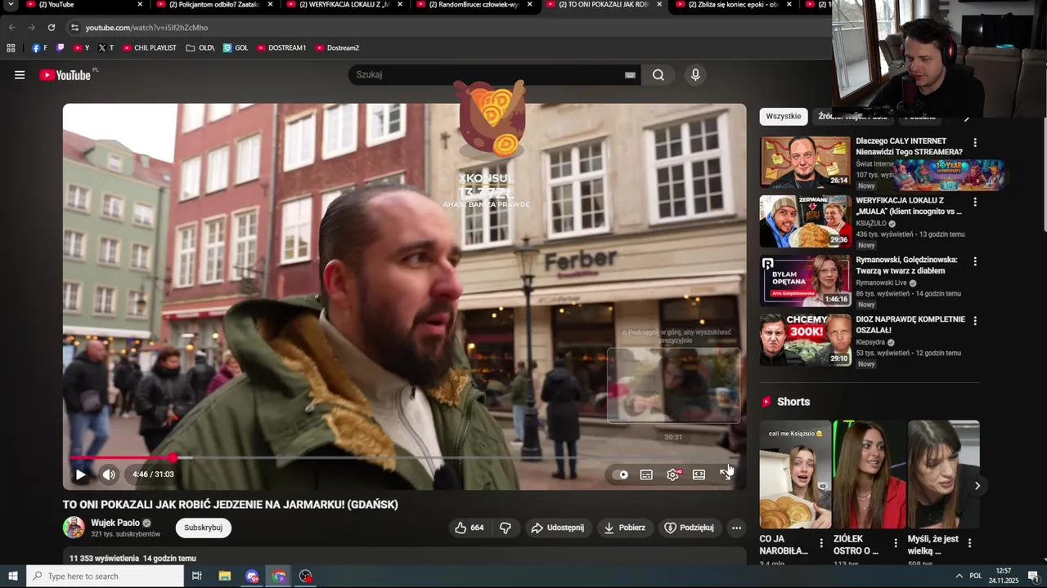Open options for 'DIOZ NAPRAWDĘ' video
The image size is (1047, 588).
pyautogui.click(x=974, y=321)
